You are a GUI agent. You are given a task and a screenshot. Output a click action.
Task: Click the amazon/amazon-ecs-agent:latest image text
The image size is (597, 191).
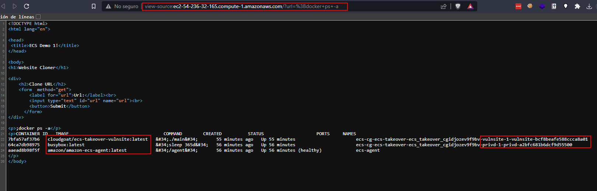click(x=87, y=150)
